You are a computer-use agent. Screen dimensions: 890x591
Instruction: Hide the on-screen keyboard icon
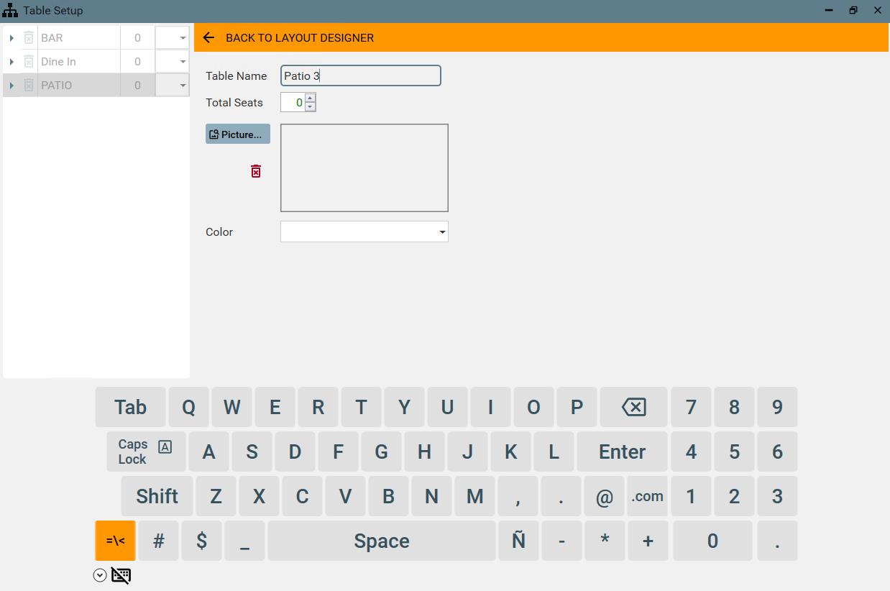(121, 575)
